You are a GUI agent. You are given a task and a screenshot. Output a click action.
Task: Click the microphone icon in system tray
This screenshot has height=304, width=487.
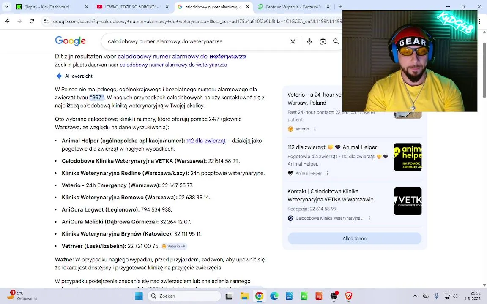coord(436,296)
